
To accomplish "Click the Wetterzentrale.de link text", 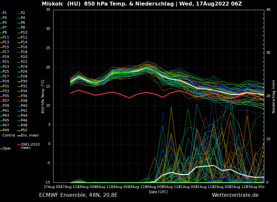I will 235,195.
